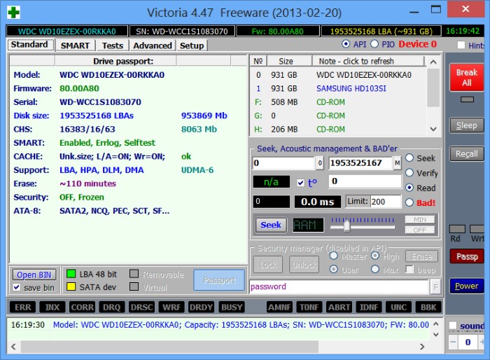
Task: Click the Sleep button
Action: click(x=467, y=125)
